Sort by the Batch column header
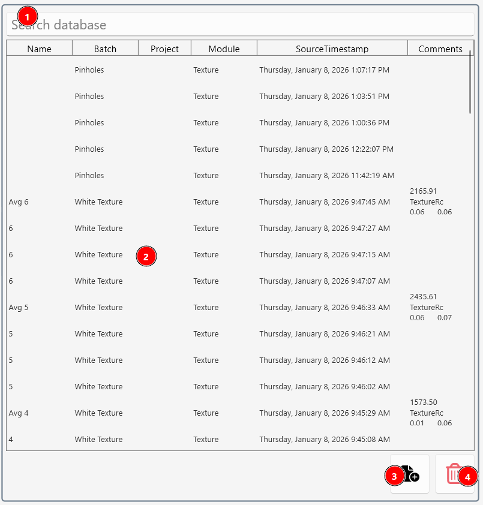 (105, 49)
